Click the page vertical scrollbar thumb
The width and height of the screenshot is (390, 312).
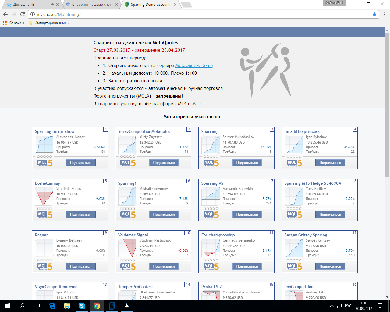click(x=387, y=104)
